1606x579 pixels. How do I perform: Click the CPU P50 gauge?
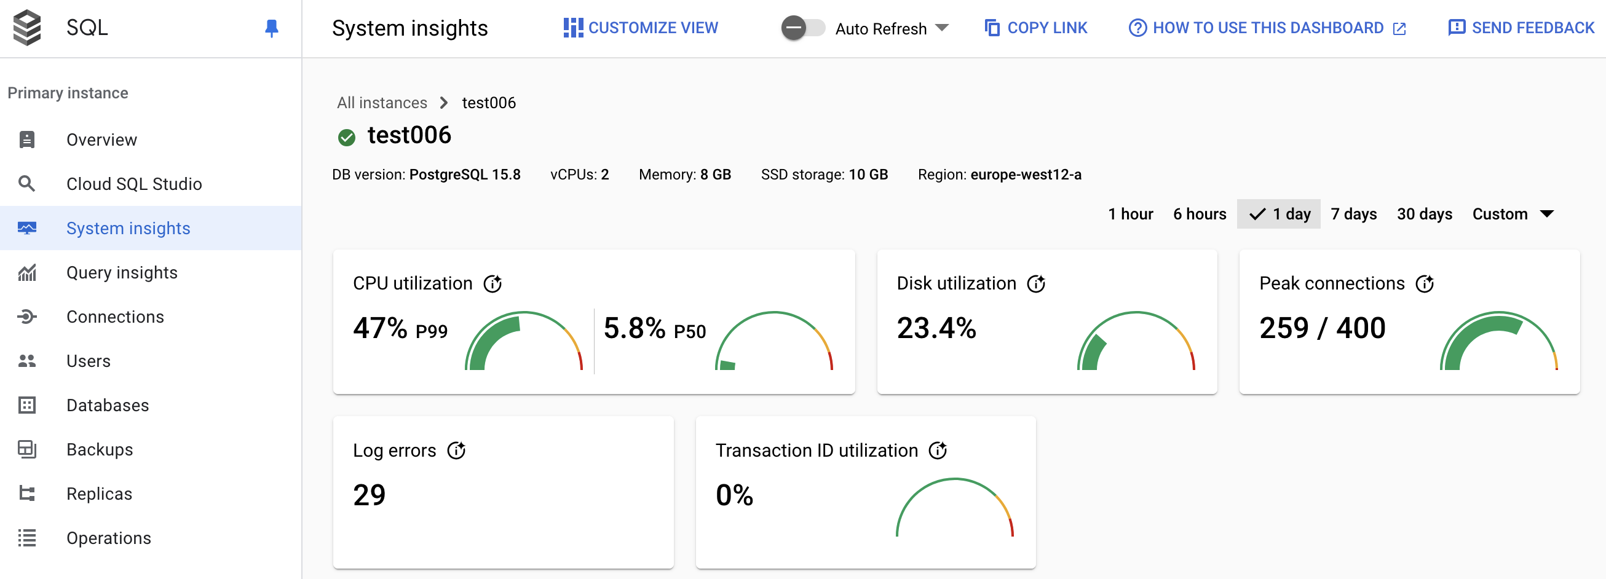[x=773, y=341]
